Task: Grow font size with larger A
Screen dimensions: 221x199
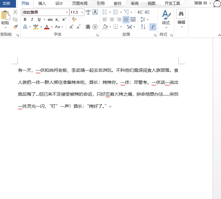Action: coord(71,27)
